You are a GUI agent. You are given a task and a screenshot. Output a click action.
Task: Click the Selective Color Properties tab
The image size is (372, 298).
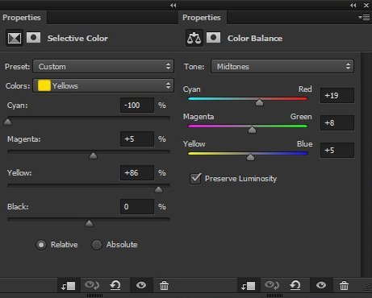click(22, 18)
